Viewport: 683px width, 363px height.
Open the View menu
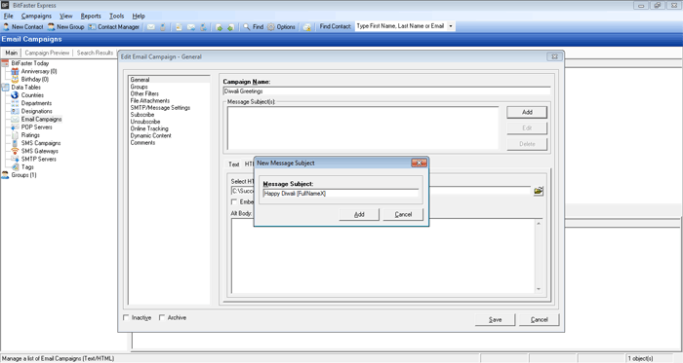click(65, 17)
